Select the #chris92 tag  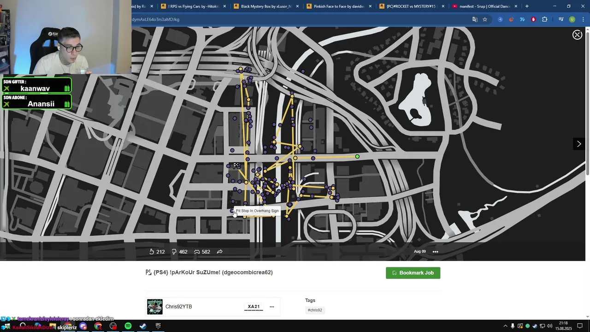coord(315,310)
